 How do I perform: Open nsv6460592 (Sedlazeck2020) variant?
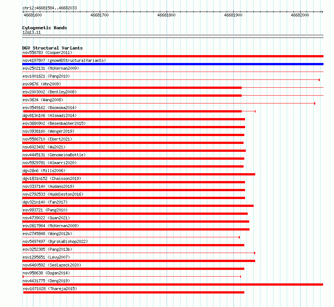click(x=52, y=265)
